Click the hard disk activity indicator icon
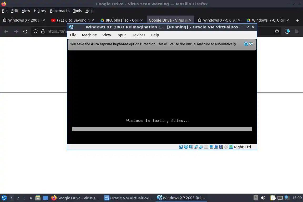The image size is (303, 202). click(181, 147)
